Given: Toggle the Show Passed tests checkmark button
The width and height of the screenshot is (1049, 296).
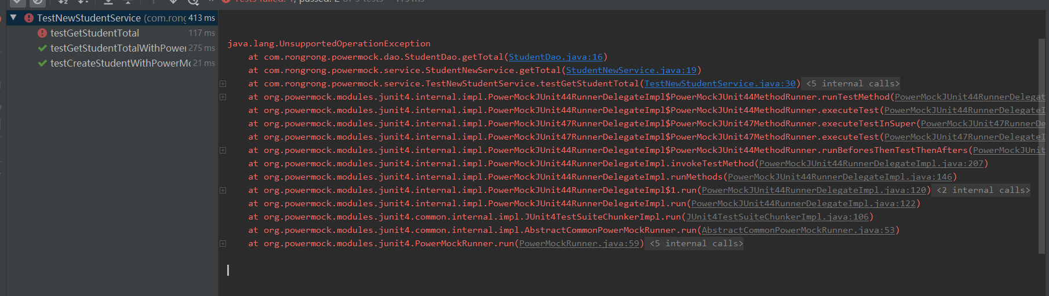Looking at the screenshot, I should click(x=17, y=2).
